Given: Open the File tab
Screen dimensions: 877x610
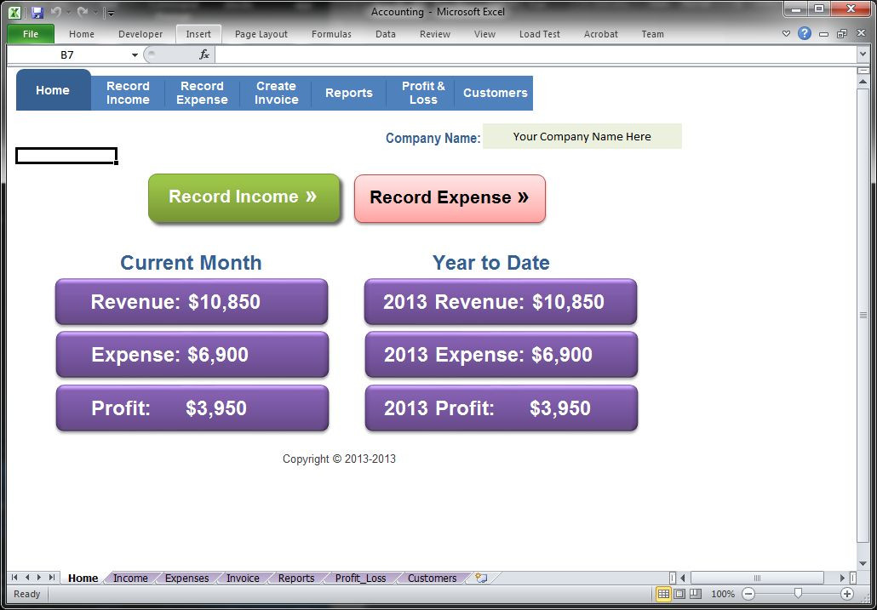Looking at the screenshot, I should pos(31,34).
